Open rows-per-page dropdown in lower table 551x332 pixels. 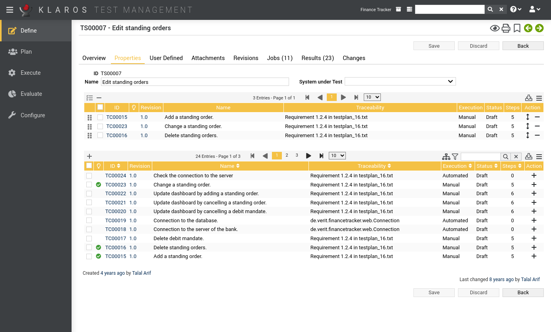[x=337, y=156]
